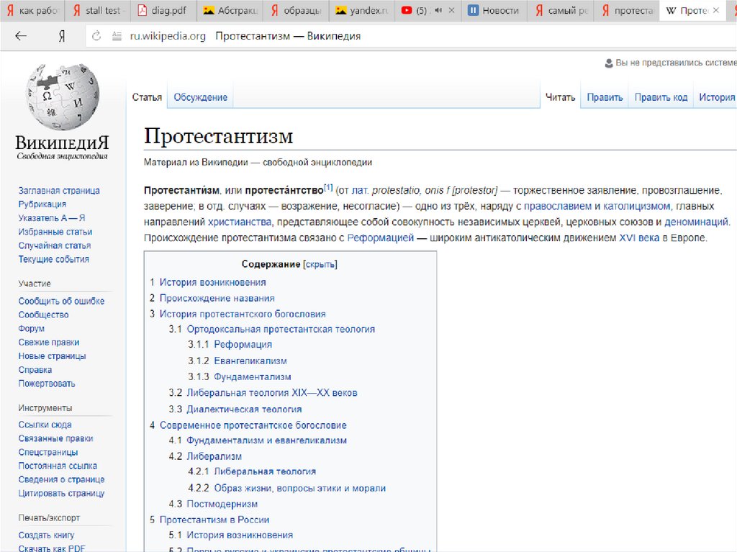The width and height of the screenshot is (737, 552).
Task: Switch to the diag.pdf tab
Action: click(162, 11)
